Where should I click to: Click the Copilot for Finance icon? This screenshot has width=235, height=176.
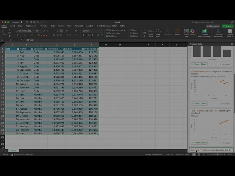204,33
